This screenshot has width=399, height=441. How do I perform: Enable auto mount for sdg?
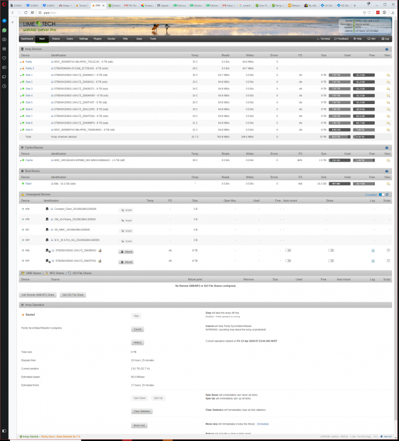coord(288,250)
